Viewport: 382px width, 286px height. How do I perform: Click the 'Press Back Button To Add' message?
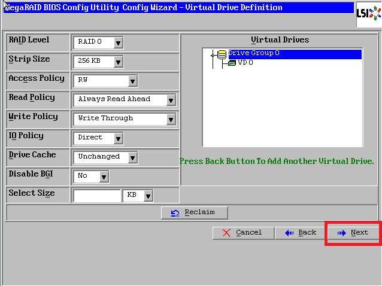[x=277, y=161]
